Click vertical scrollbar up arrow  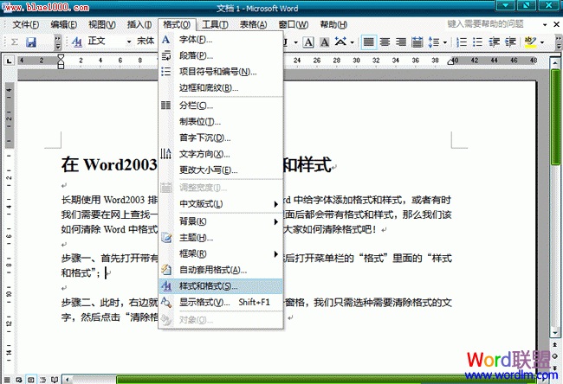pos(554,63)
